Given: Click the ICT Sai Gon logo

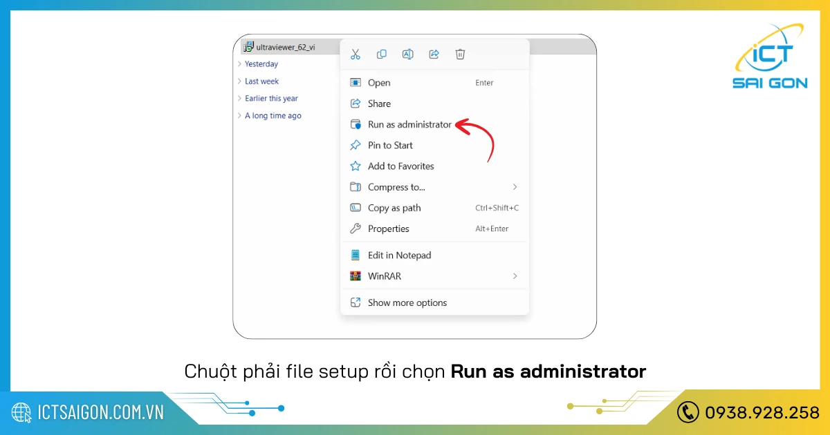Looking at the screenshot, I should (x=768, y=57).
